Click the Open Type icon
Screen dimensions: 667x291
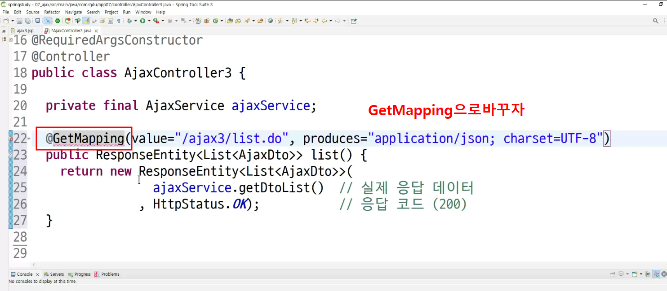[230, 21]
